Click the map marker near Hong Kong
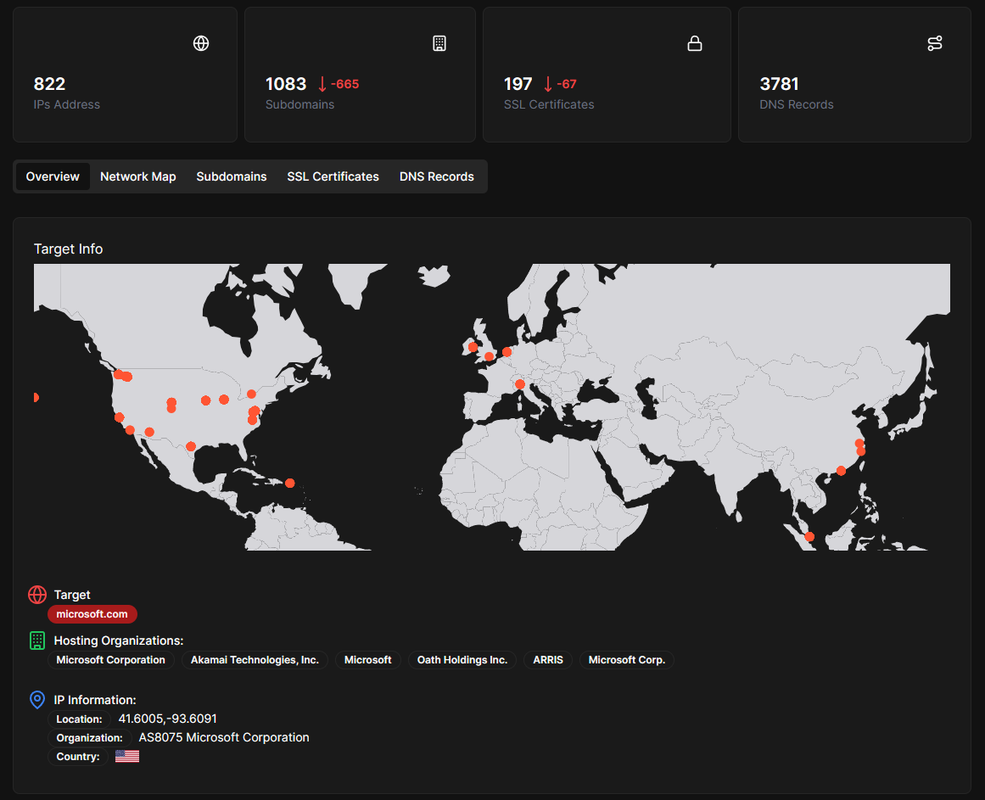The image size is (985, 800). [841, 471]
